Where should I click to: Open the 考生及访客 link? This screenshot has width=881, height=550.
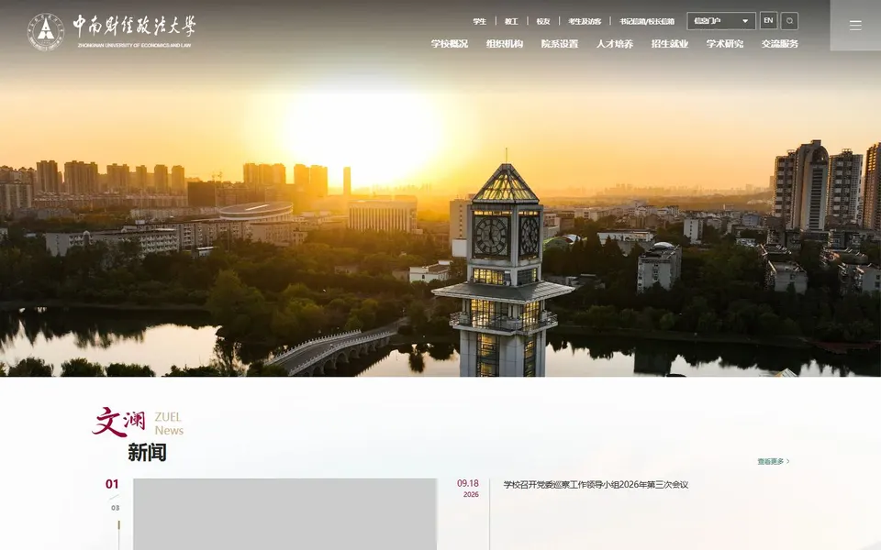click(585, 21)
